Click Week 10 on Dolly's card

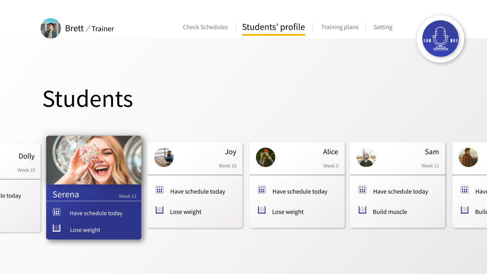pyautogui.click(x=26, y=170)
